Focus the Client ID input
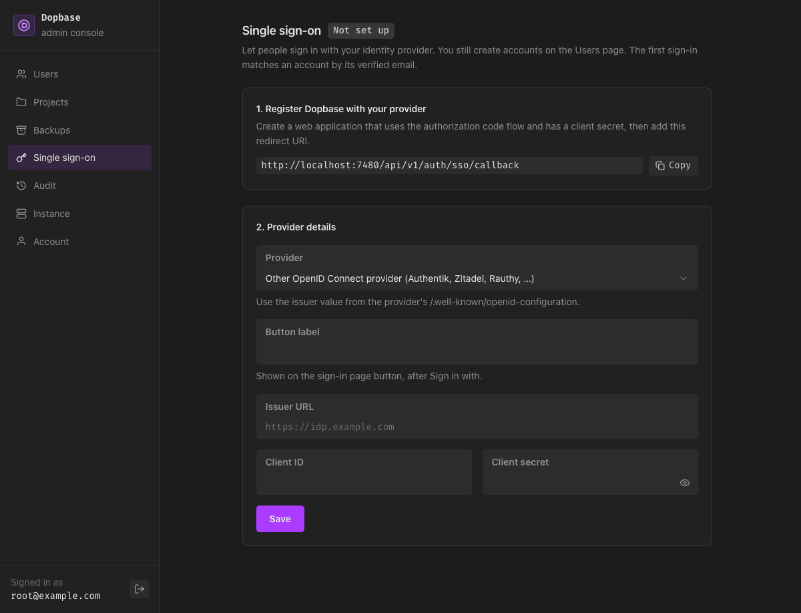Viewport: 801px width, 613px height. [x=364, y=472]
